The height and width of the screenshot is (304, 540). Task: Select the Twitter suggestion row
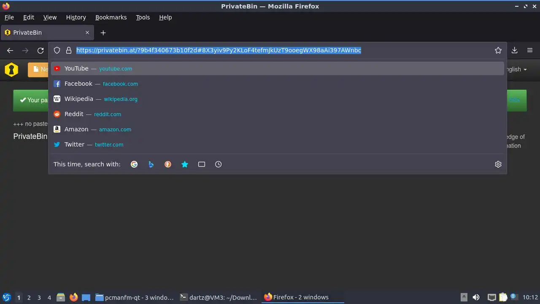click(x=278, y=144)
